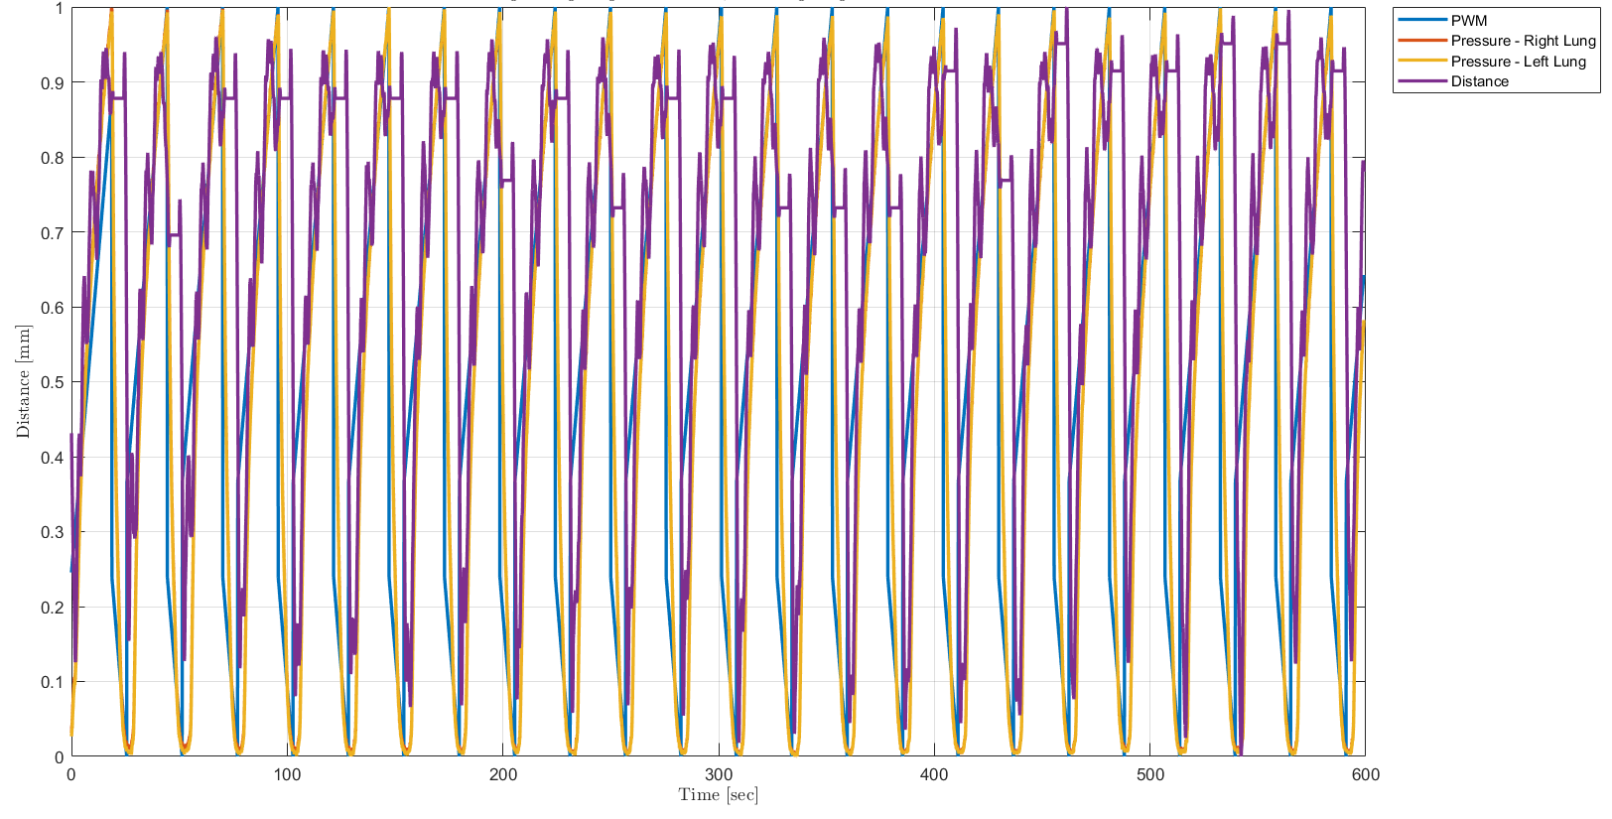The image size is (1612, 819).
Task: Click the x-axis tick label 500
Action: coord(1150,774)
